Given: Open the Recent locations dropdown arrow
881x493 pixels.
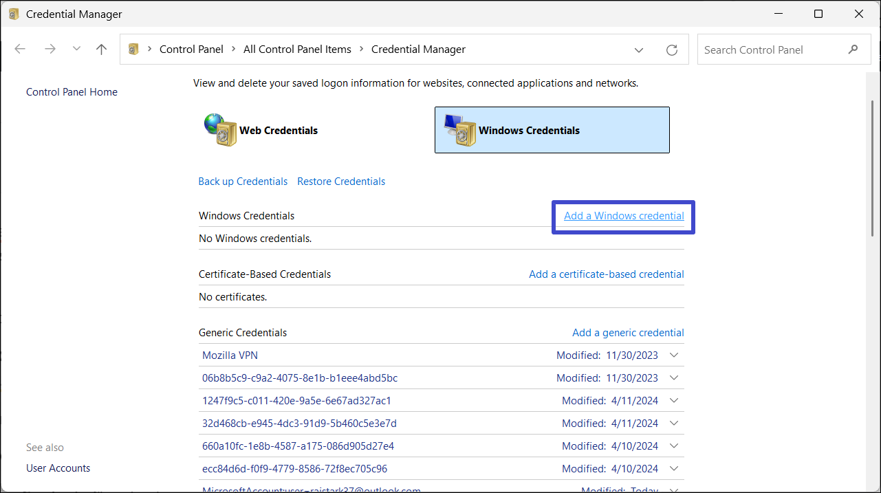Looking at the screenshot, I should (76, 50).
